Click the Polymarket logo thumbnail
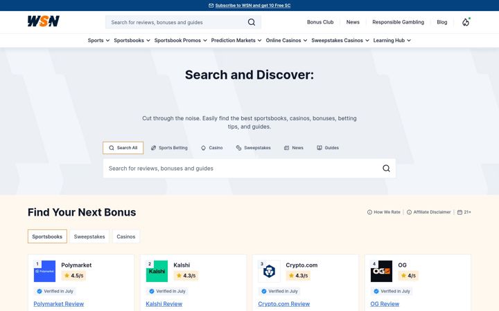This screenshot has height=311, width=499. coord(44,272)
